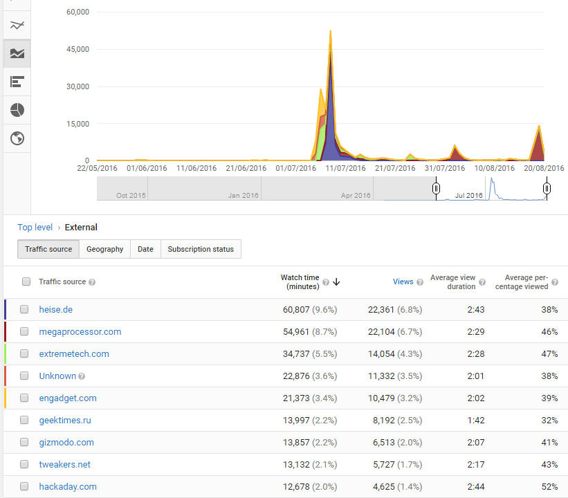Click the left date range slider handle
The height and width of the screenshot is (498, 568).
click(436, 188)
